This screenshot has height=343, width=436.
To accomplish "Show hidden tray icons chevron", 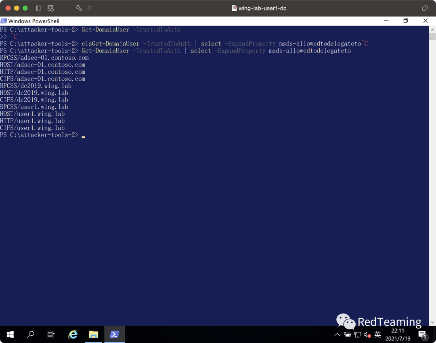I will pos(337,335).
